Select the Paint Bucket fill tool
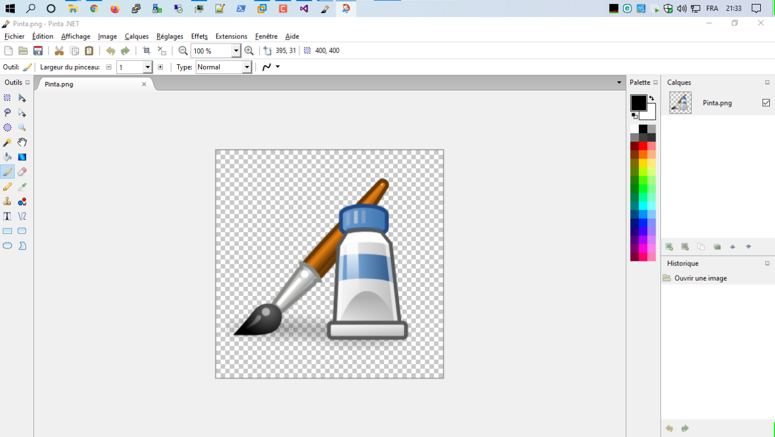This screenshot has height=437, width=775. coord(7,157)
